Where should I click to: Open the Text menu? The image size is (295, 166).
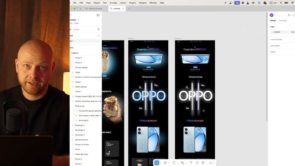pyautogui.click(x=105, y=3)
